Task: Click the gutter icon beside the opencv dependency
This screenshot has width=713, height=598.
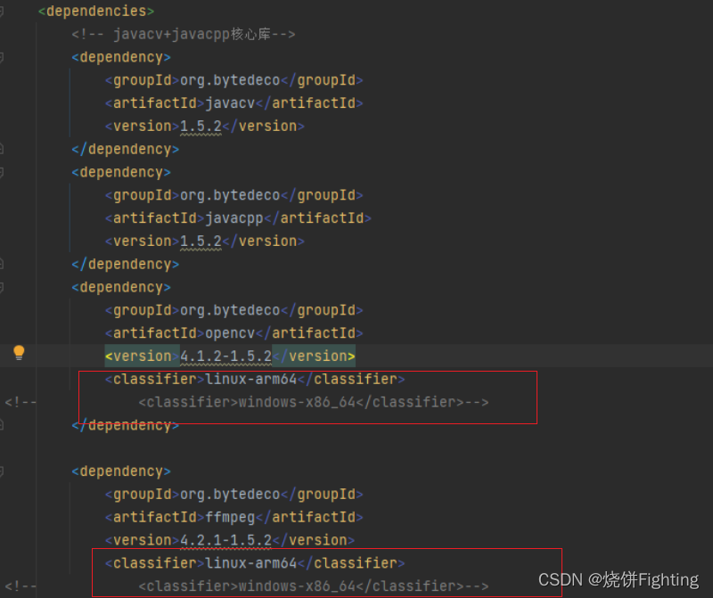Action: (4, 287)
